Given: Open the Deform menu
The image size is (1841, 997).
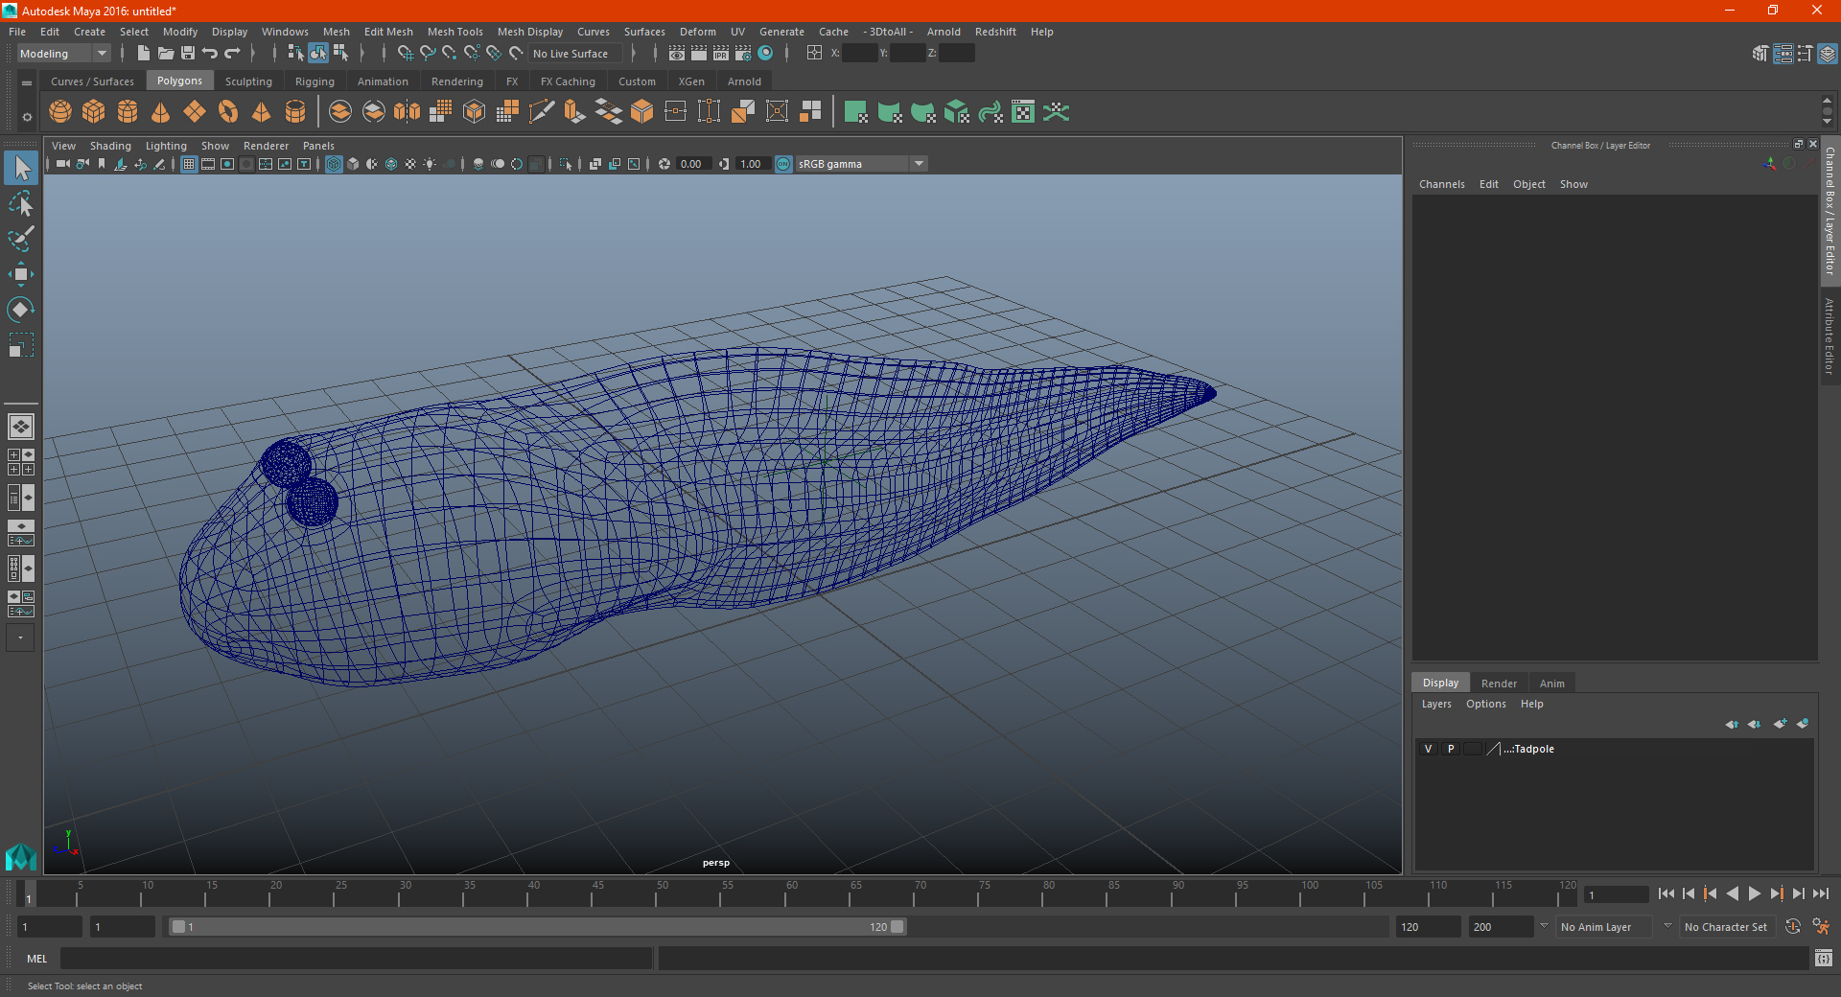Looking at the screenshot, I should click(698, 32).
